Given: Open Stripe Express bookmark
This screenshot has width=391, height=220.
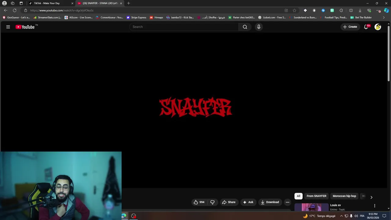Looking at the screenshot, I should point(136,17).
